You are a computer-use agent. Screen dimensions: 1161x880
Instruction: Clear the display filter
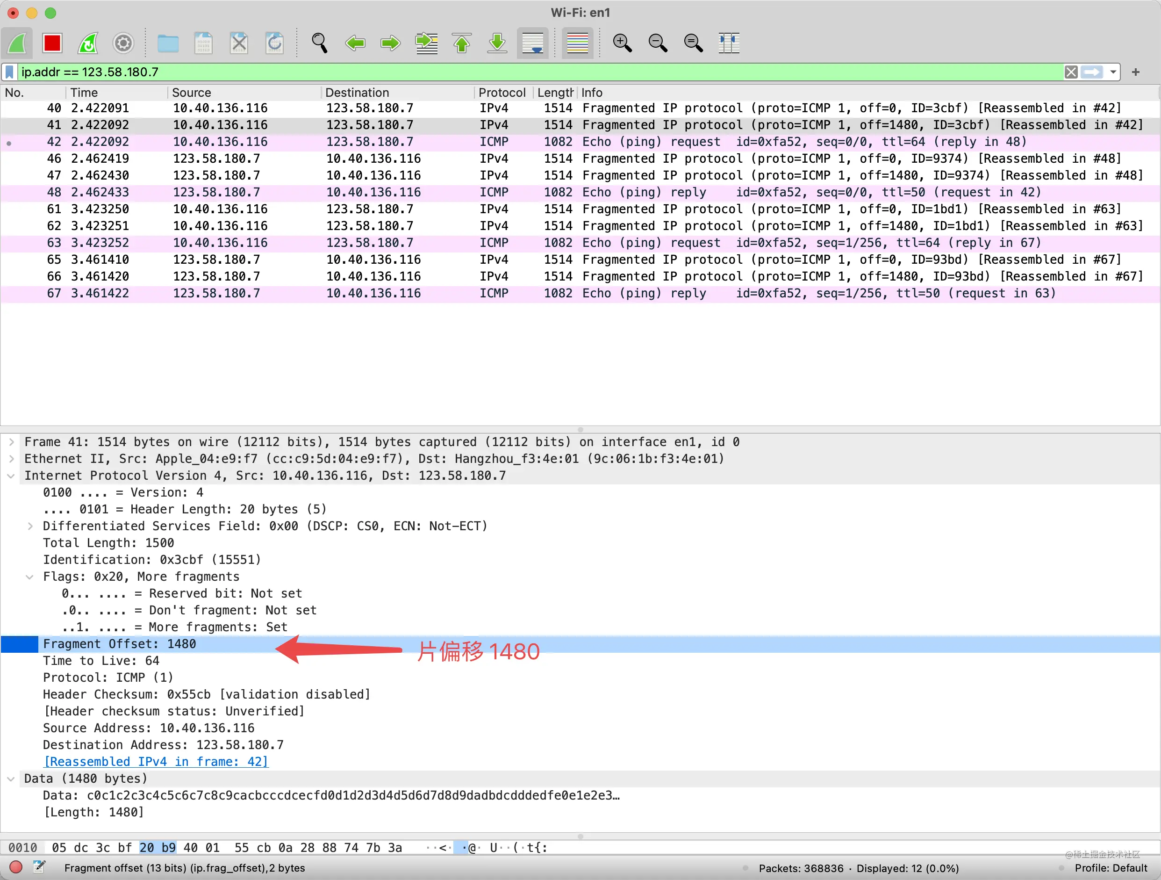pyautogui.click(x=1071, y=72)
